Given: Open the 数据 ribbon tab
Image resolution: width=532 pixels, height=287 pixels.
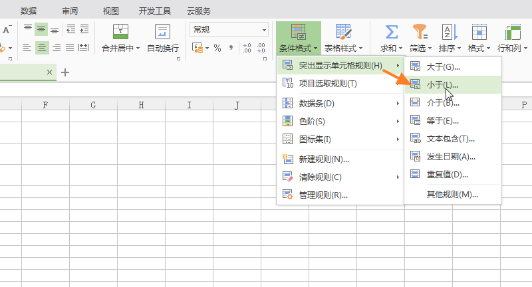Looking at the screenshot, I should coord(29,11).
